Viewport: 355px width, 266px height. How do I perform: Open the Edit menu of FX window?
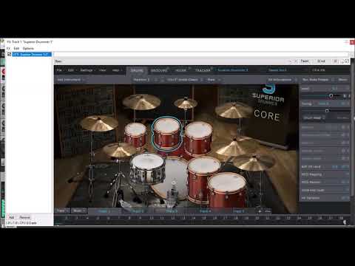coord(16,49)
